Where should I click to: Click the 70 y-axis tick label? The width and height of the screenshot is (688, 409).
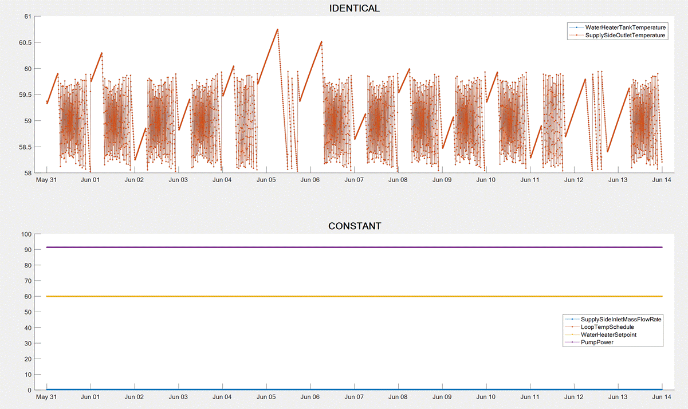[x=29, y=281]
